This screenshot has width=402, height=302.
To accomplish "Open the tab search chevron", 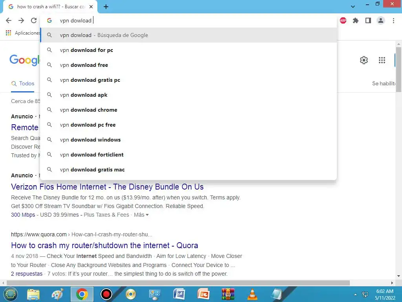I will pos(353,7).
